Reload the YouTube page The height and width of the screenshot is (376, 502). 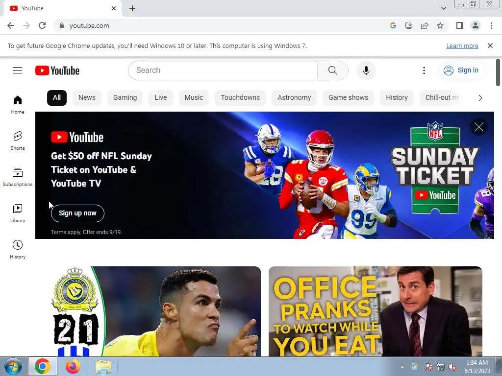click(x=42, y=25)
